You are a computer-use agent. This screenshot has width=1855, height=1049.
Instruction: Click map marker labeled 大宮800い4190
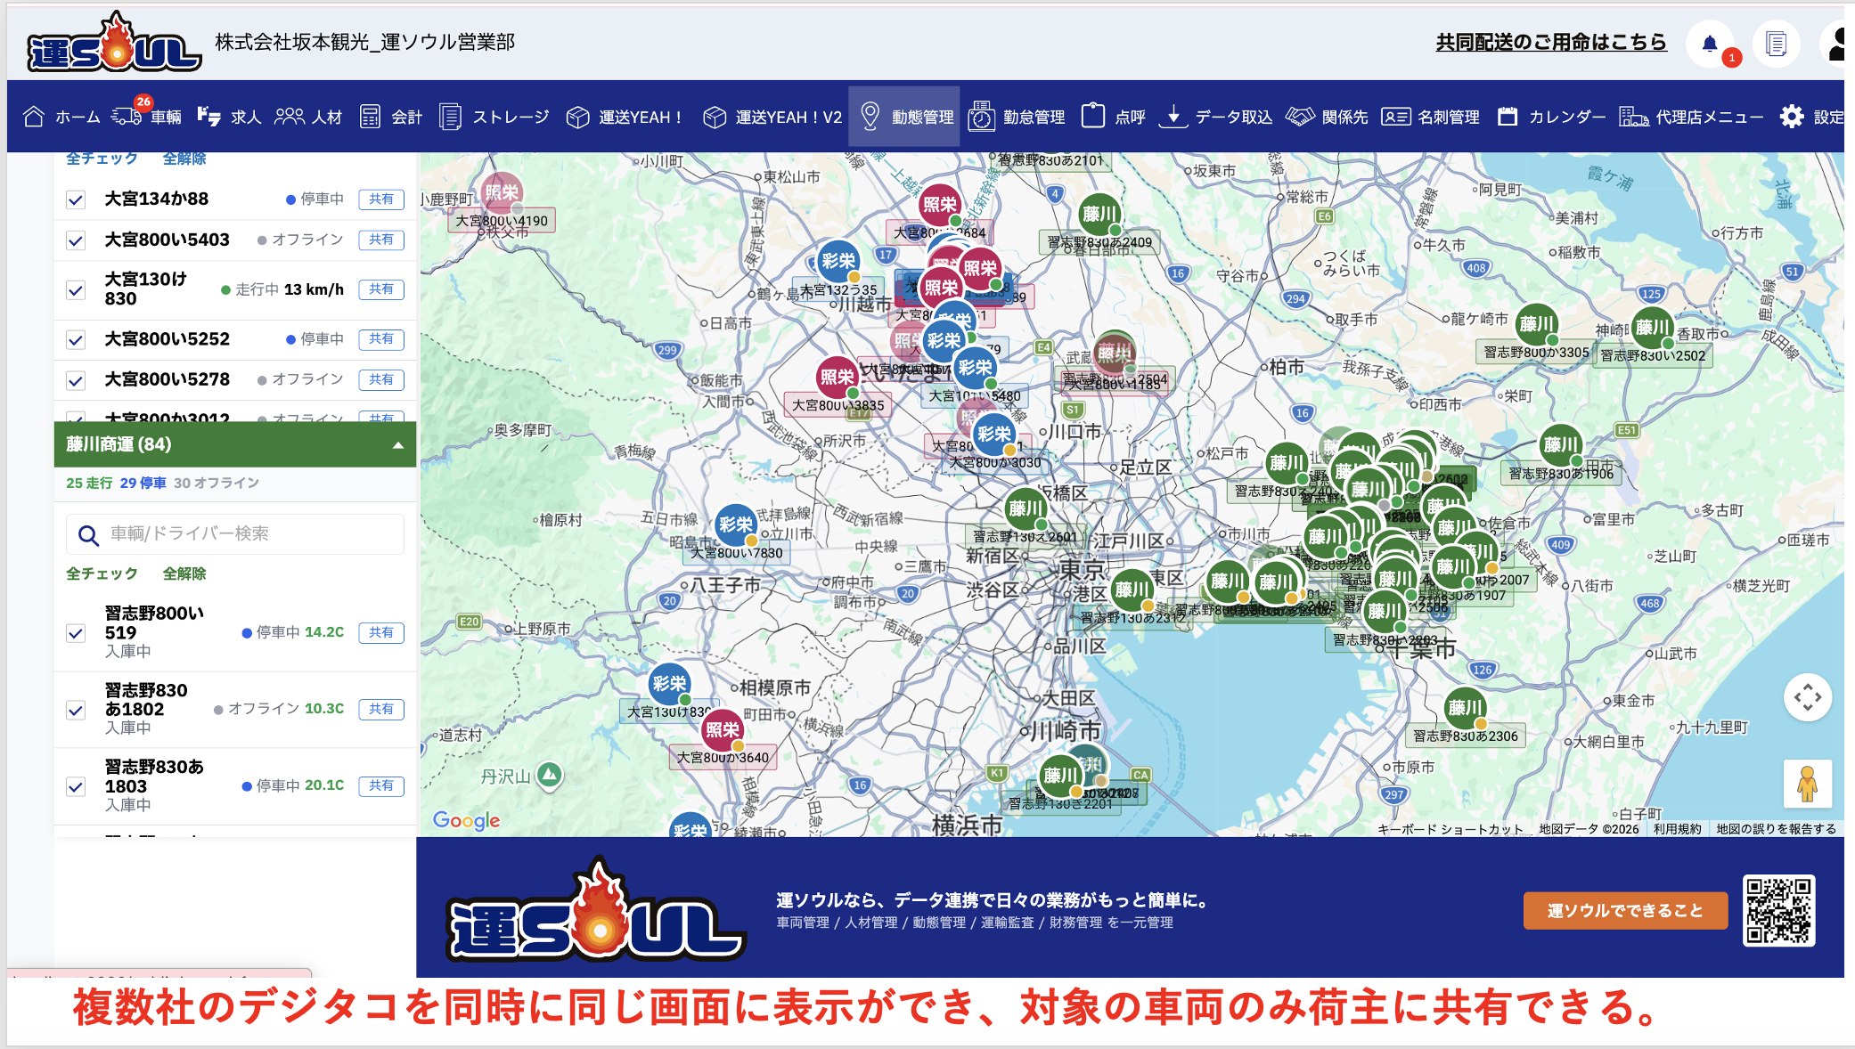tap(502, 193)
